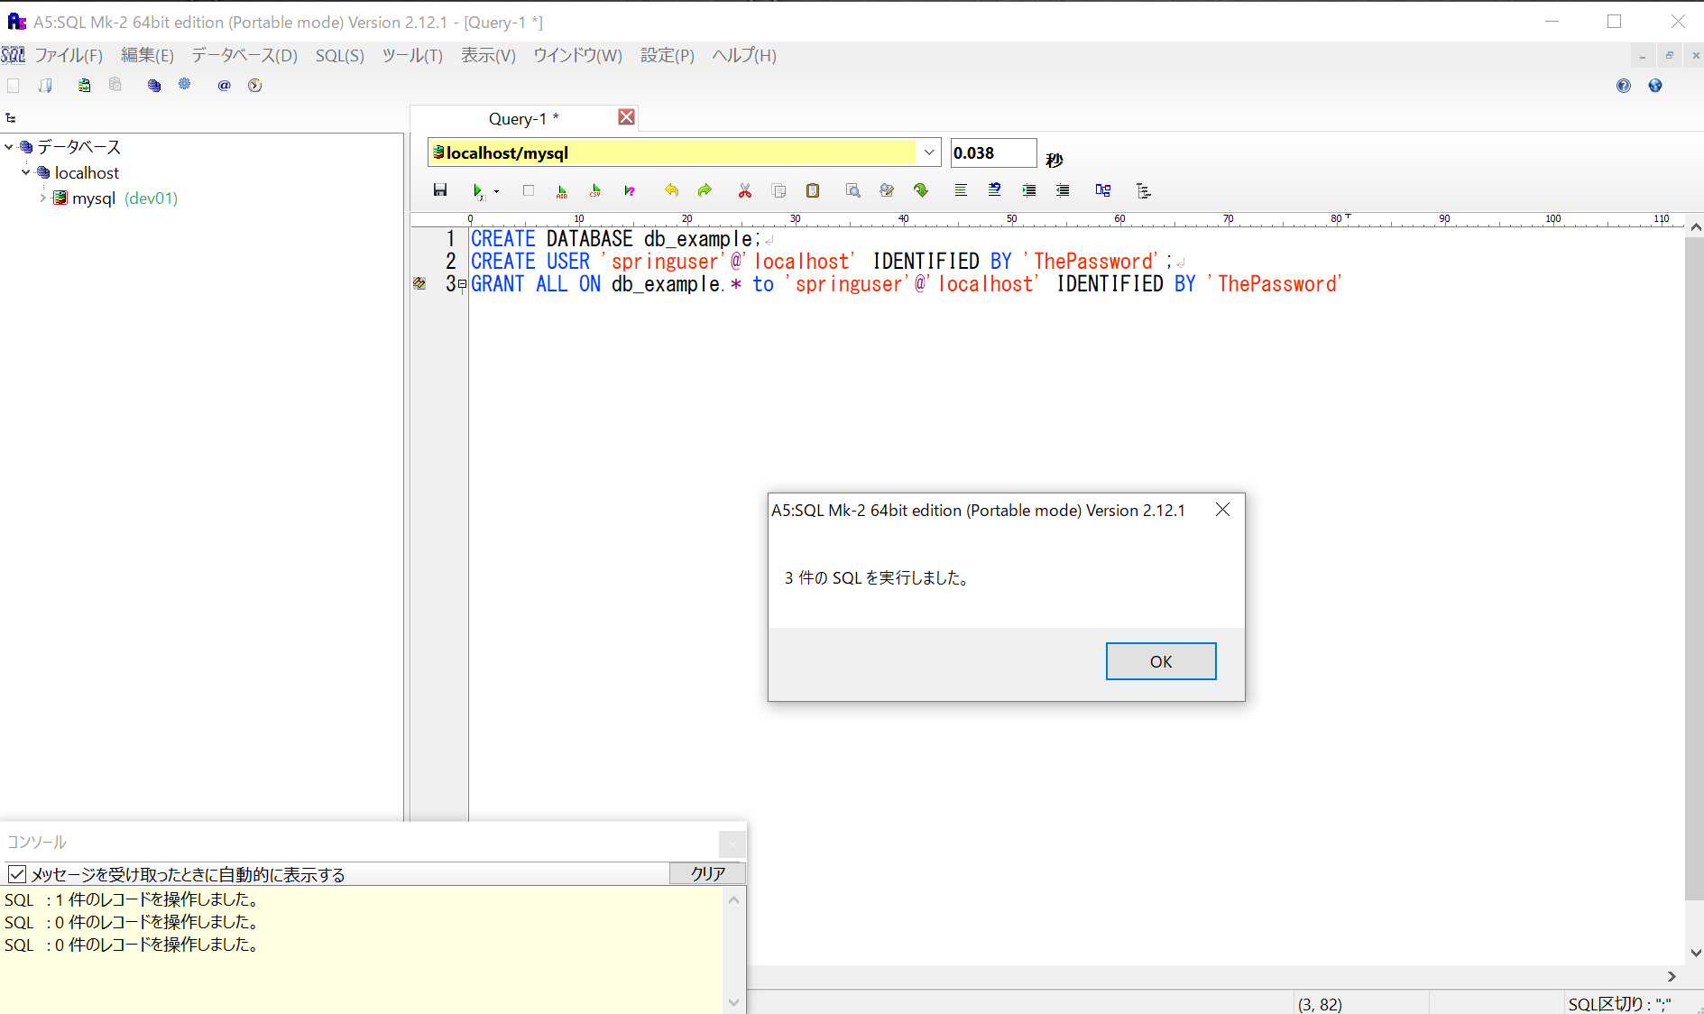
Task: Click the red scissors cut icon
Action: coord(744,190)
